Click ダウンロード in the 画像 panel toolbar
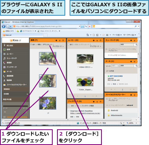Viewport: 149px width, 145px height. 48,44
